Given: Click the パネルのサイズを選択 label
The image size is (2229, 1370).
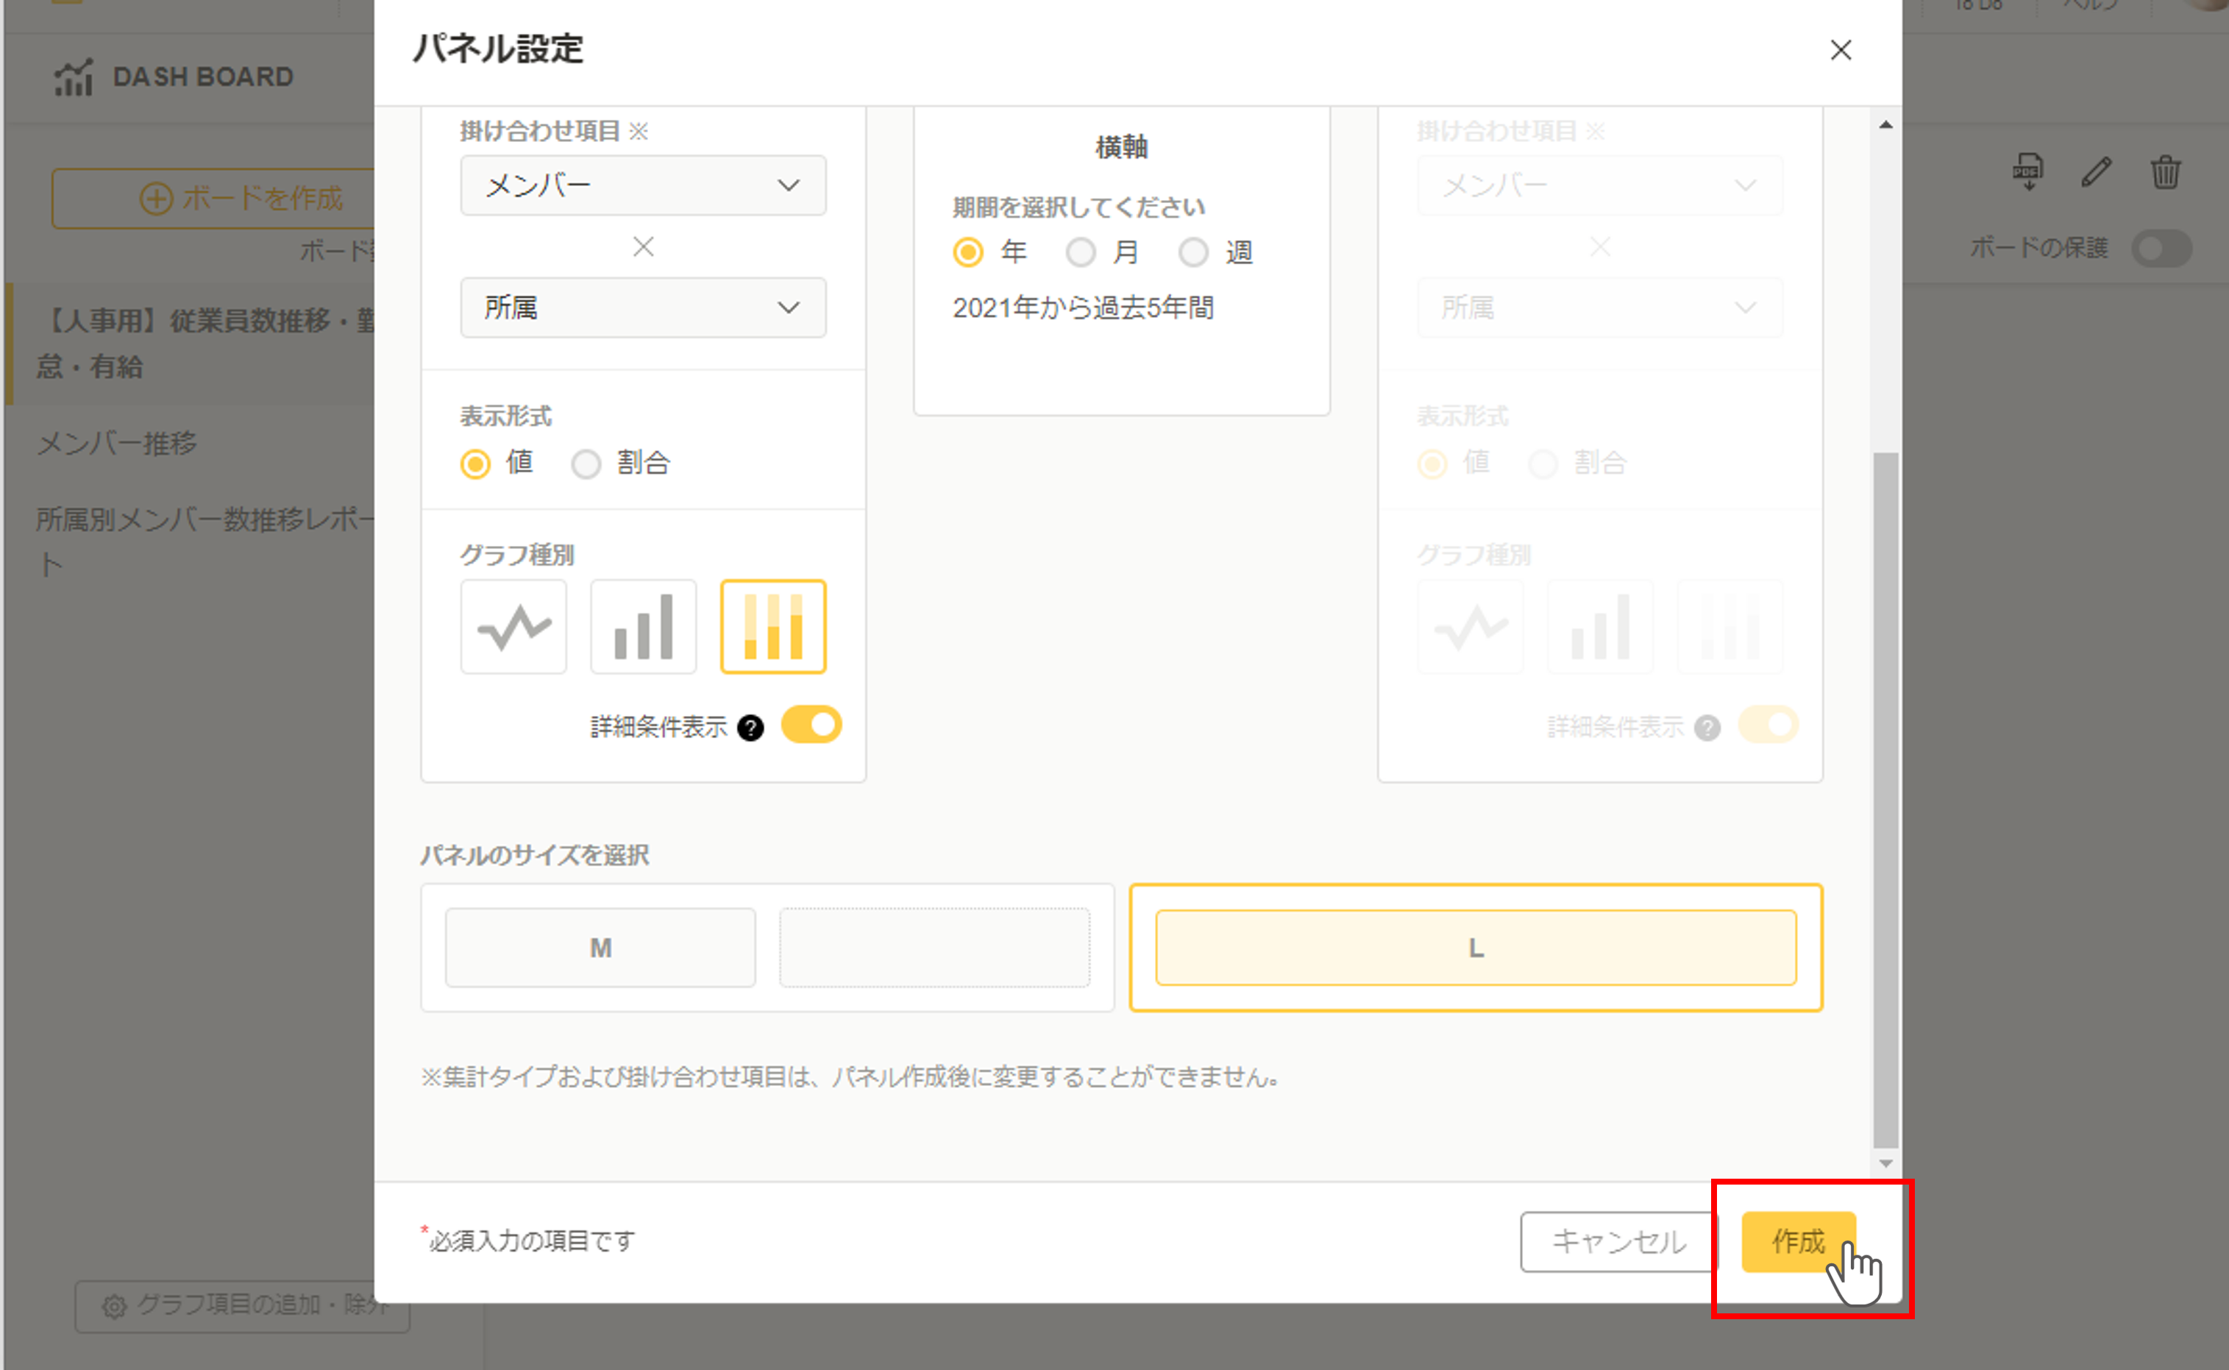Looking at the screenshot, I should pyautogui.click(x=534, y=854).
